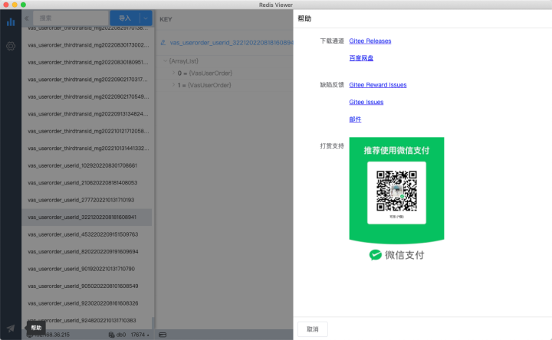
Task: Click the paper plane help icon
Action: [11, 328]
